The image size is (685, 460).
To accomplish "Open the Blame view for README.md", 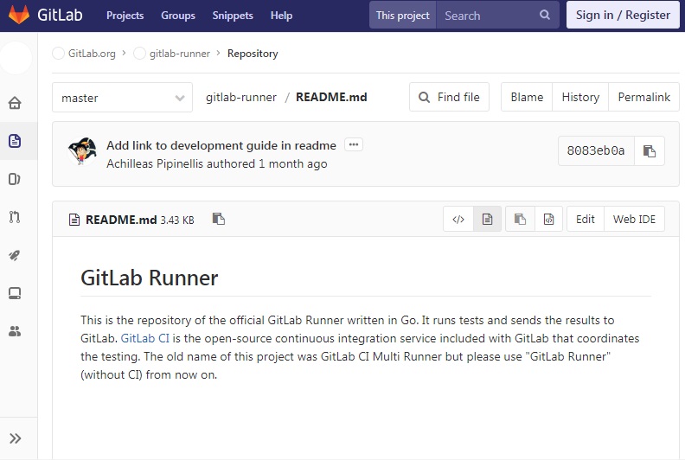I will [x=527, y=98].
